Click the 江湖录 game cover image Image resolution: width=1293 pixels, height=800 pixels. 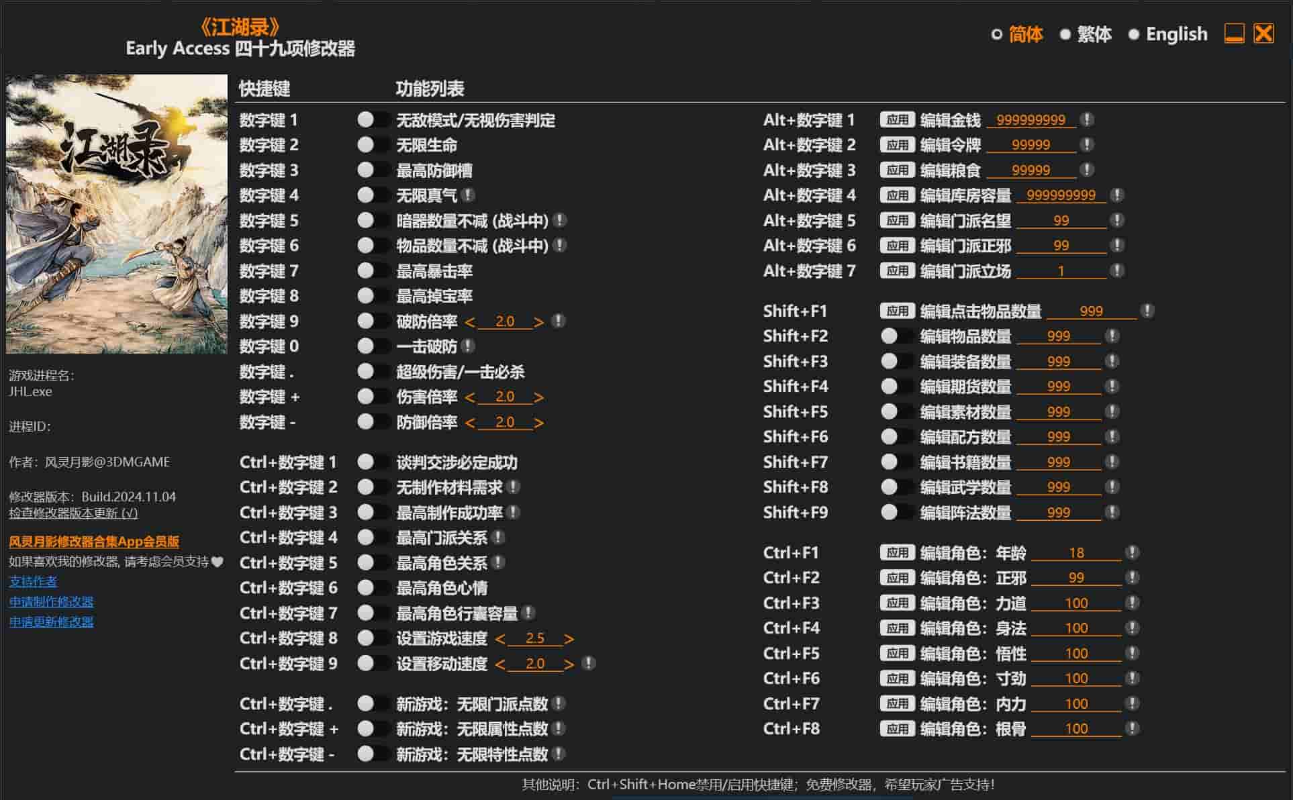click(x=117, y=214)
